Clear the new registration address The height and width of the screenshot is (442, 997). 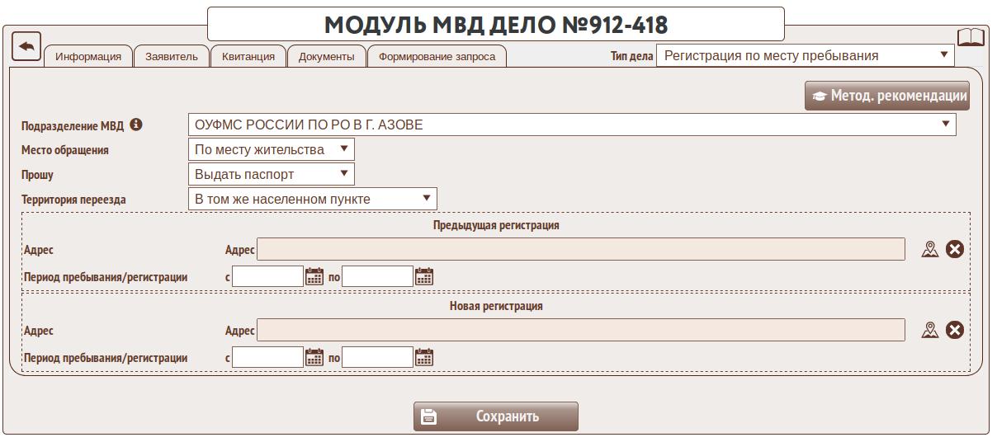tap(955, 330)
